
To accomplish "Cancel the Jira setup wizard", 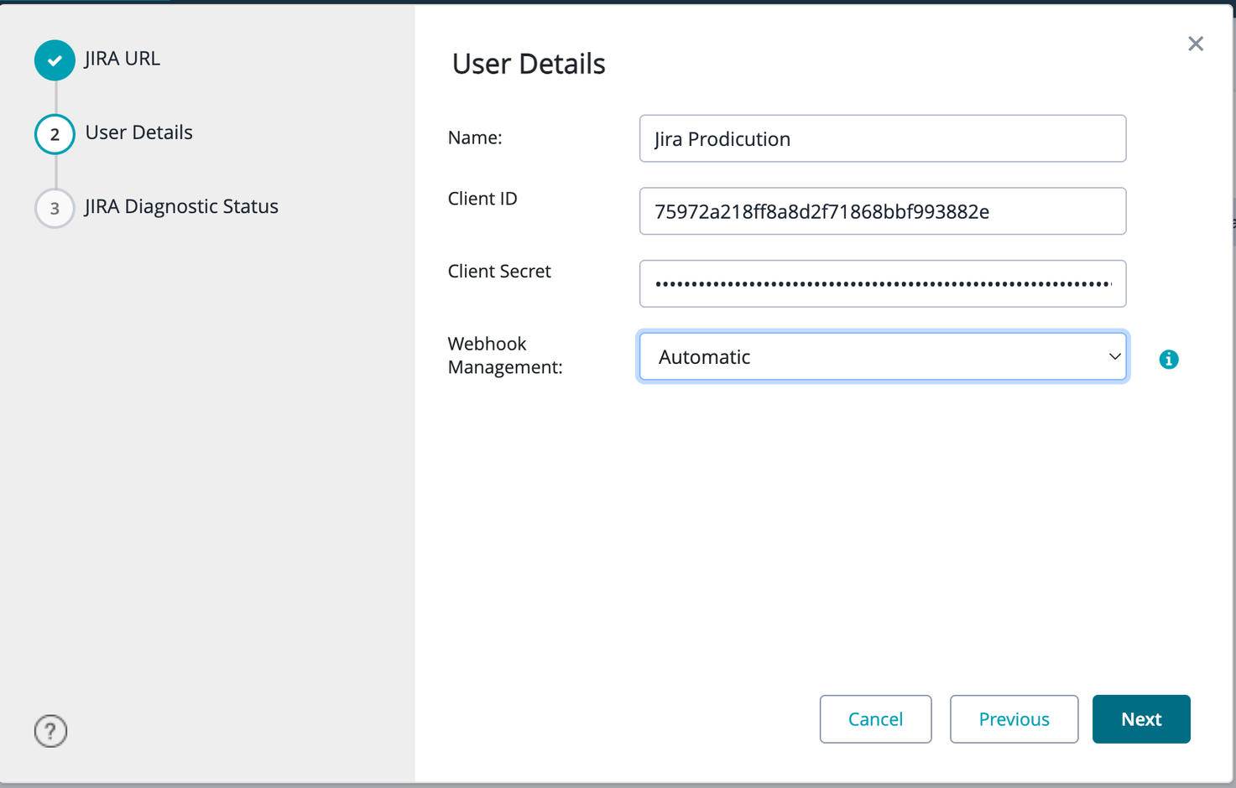I will pos(875,719).
